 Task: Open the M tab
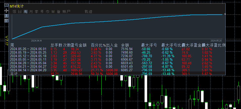53,12
